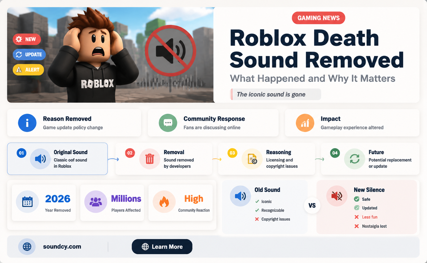Click the blue UPDATE badge
This screenshot has height=263, width=427.
tap(29, 55)
